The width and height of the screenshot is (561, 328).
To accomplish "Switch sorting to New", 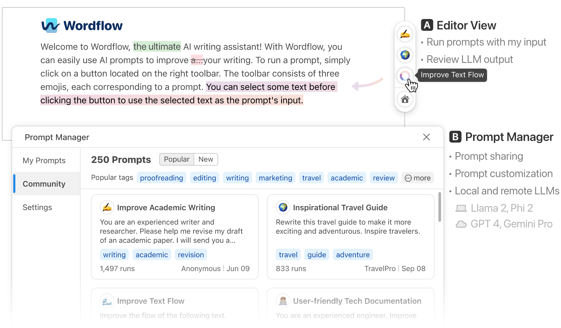I will 206,159.
